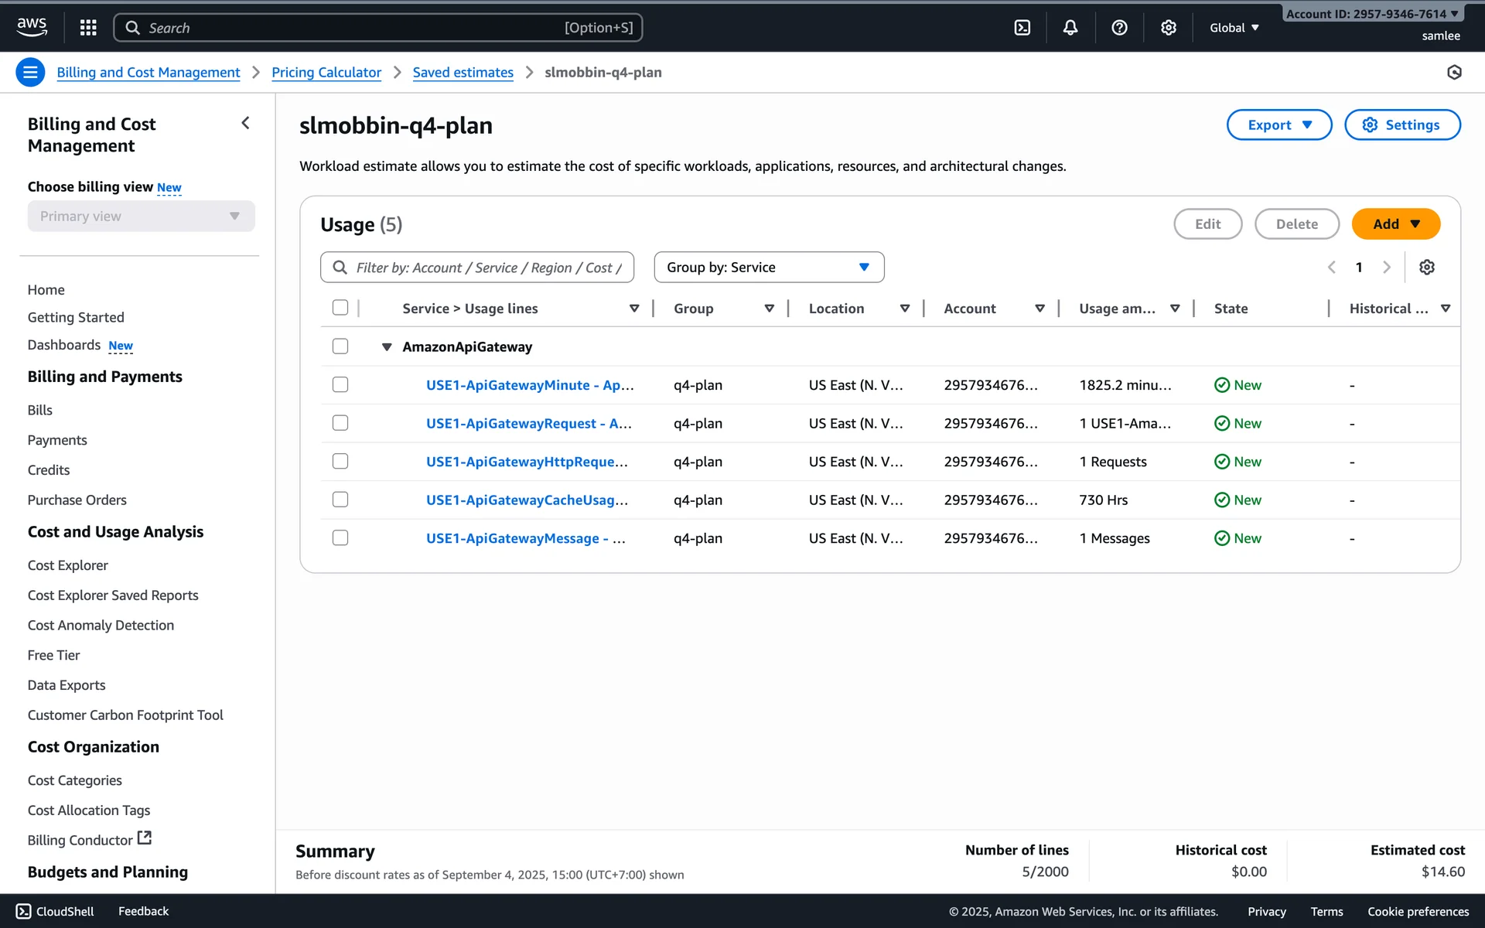
Task: Open table preferences gear icon
Action: [x=1426, y=267]
